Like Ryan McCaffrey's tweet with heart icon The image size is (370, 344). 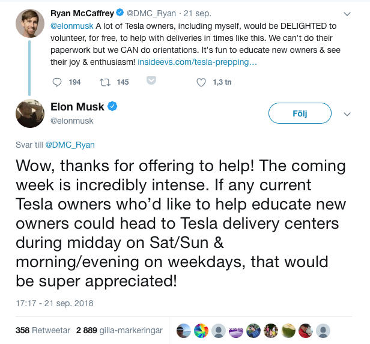tap(201, 82)
